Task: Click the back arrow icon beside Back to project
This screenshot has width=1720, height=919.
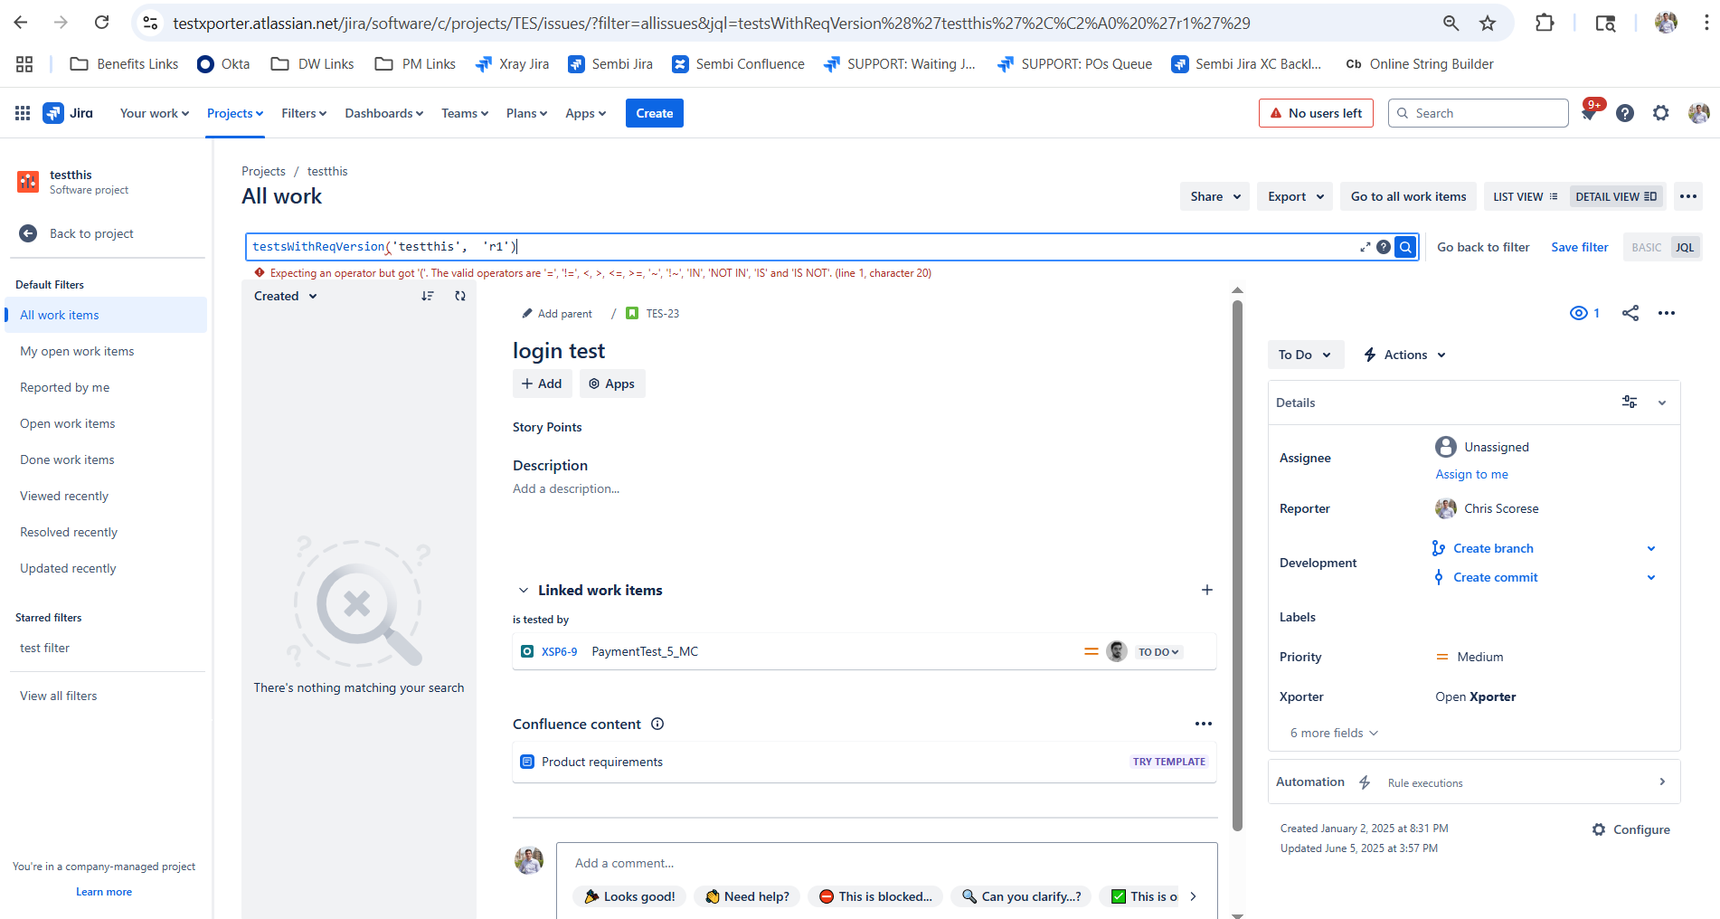Action: 28,233
